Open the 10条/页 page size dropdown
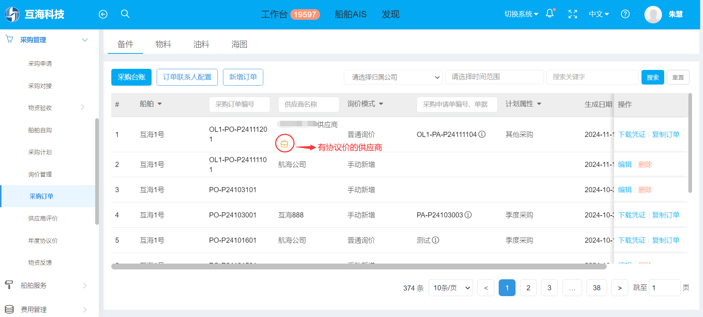 coord(451,288)
